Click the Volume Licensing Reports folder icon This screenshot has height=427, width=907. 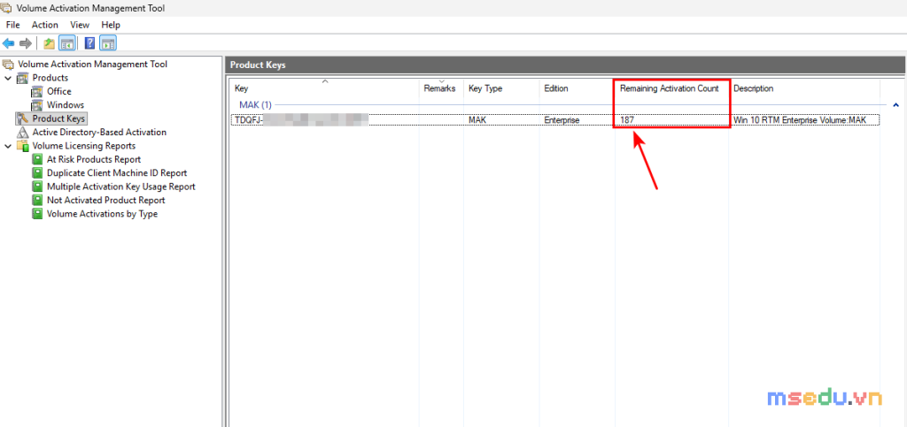coord(22,145)
